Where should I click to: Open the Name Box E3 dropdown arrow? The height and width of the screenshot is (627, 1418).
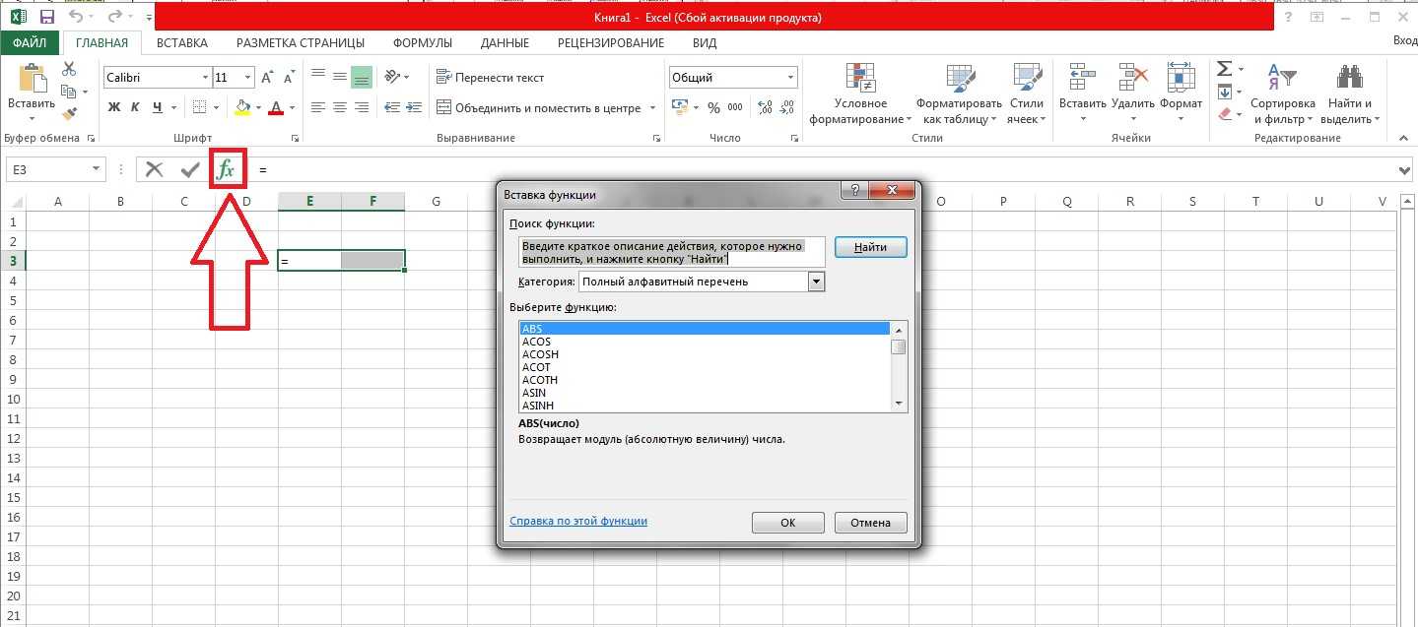click(x=96, y=169)
